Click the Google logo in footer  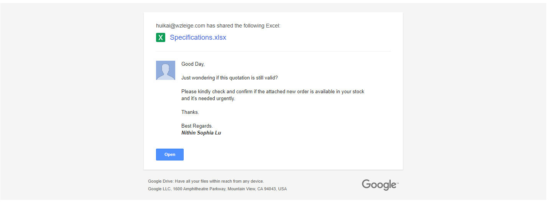(x=380, y=185)
